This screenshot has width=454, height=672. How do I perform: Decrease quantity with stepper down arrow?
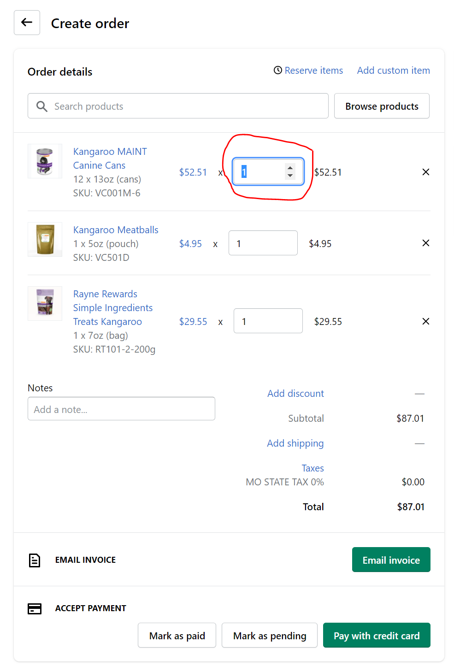290,176
